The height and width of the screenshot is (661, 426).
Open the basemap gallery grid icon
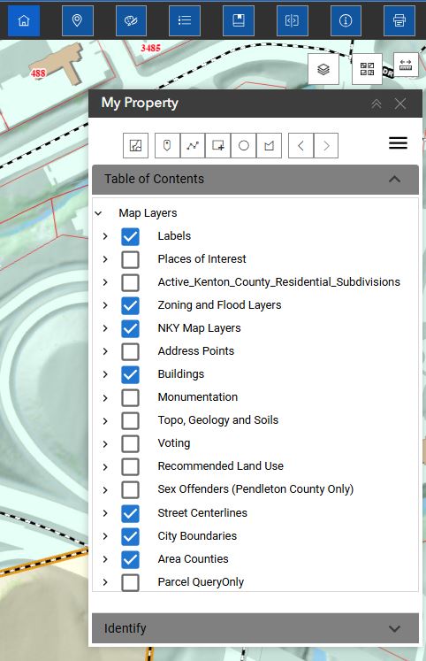pyautogui.click(x=367, y=69)
